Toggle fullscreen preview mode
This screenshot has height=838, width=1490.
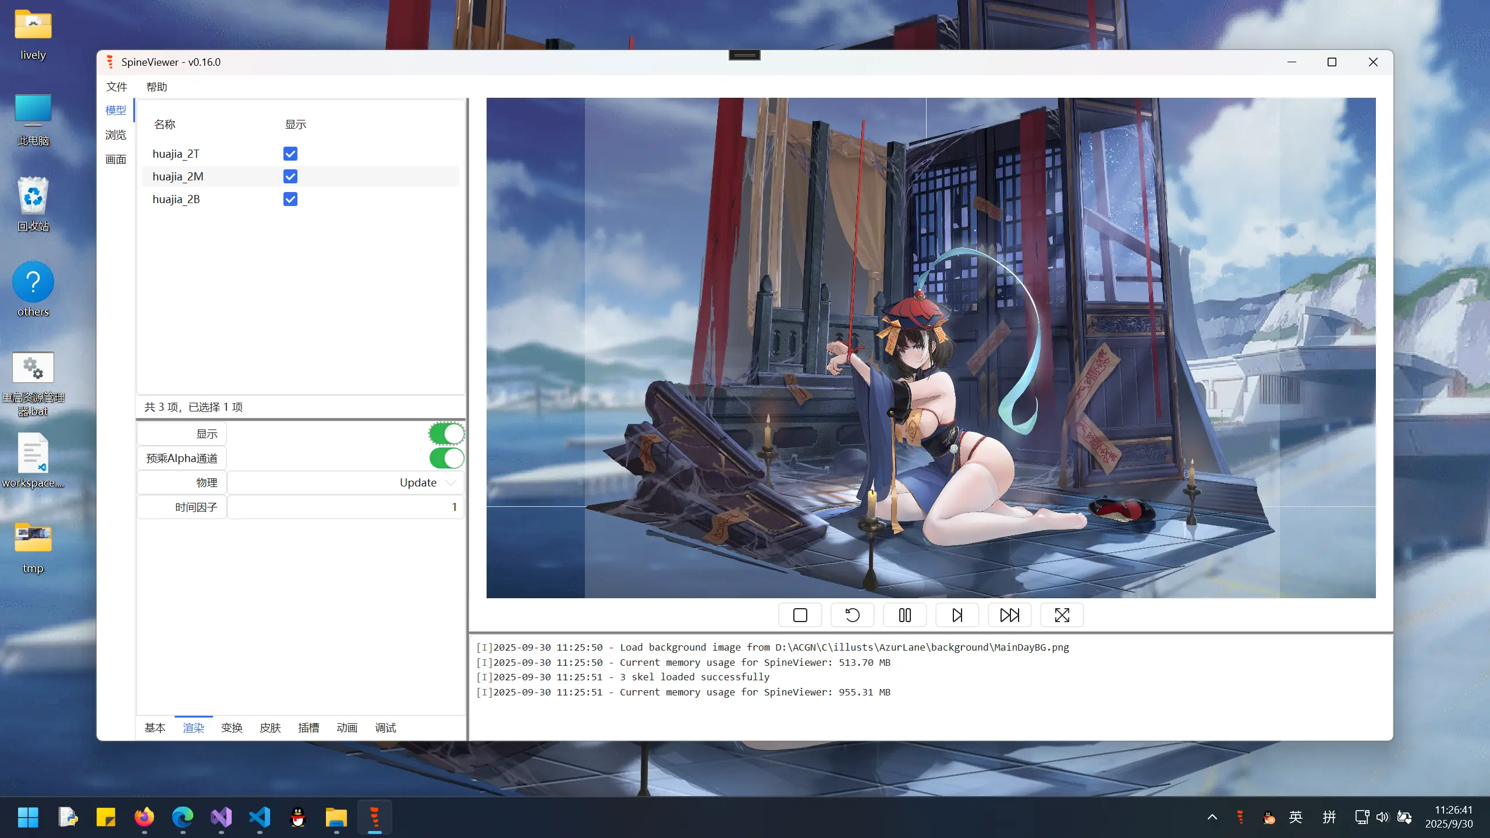coord(1062,615)
